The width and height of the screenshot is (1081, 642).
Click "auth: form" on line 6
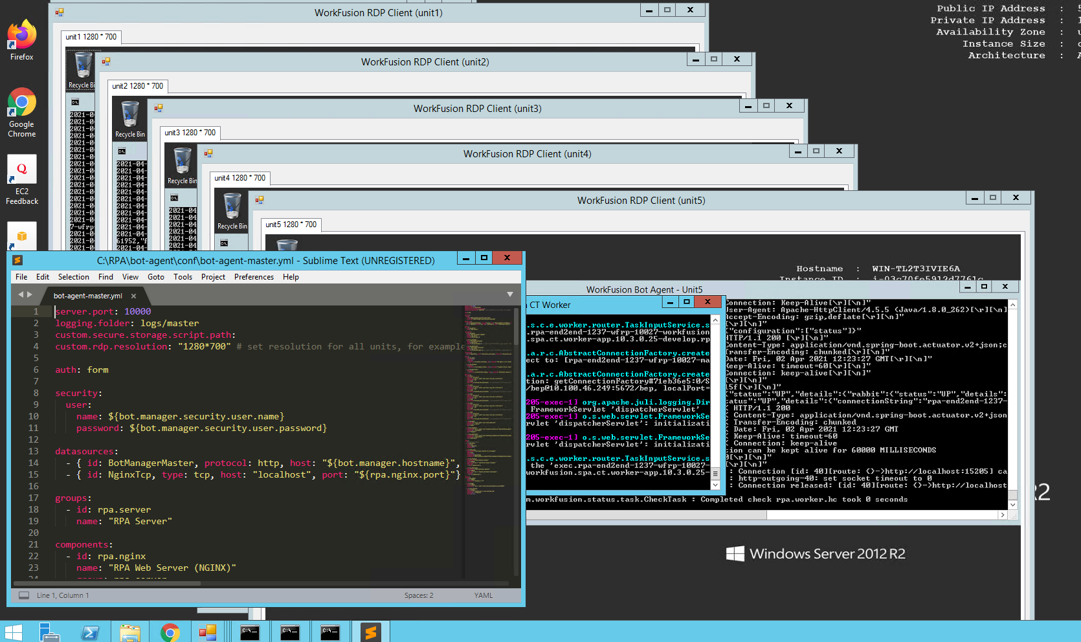pos(82,370)
